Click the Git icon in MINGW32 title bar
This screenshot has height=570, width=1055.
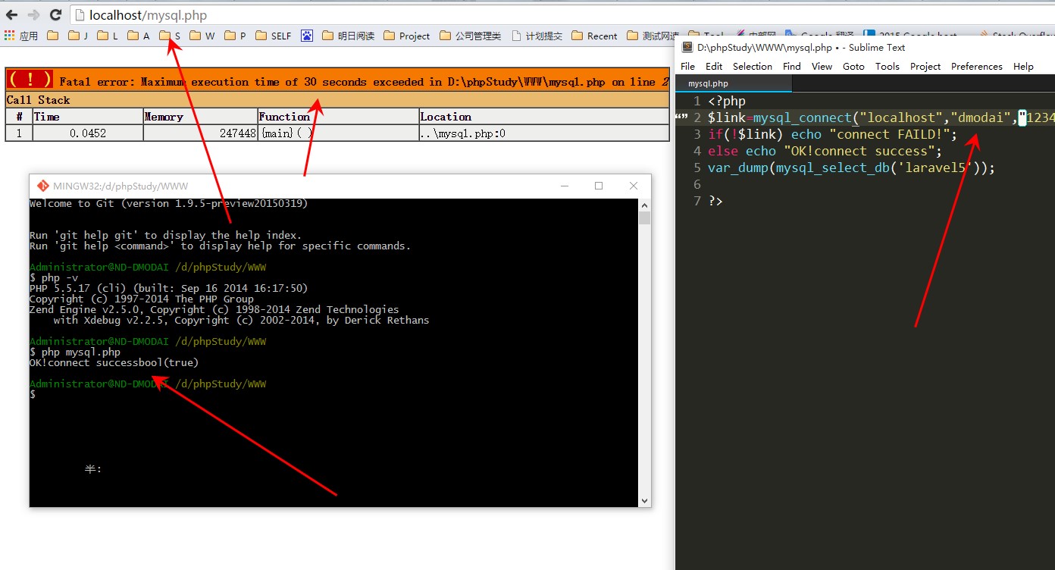42,186
